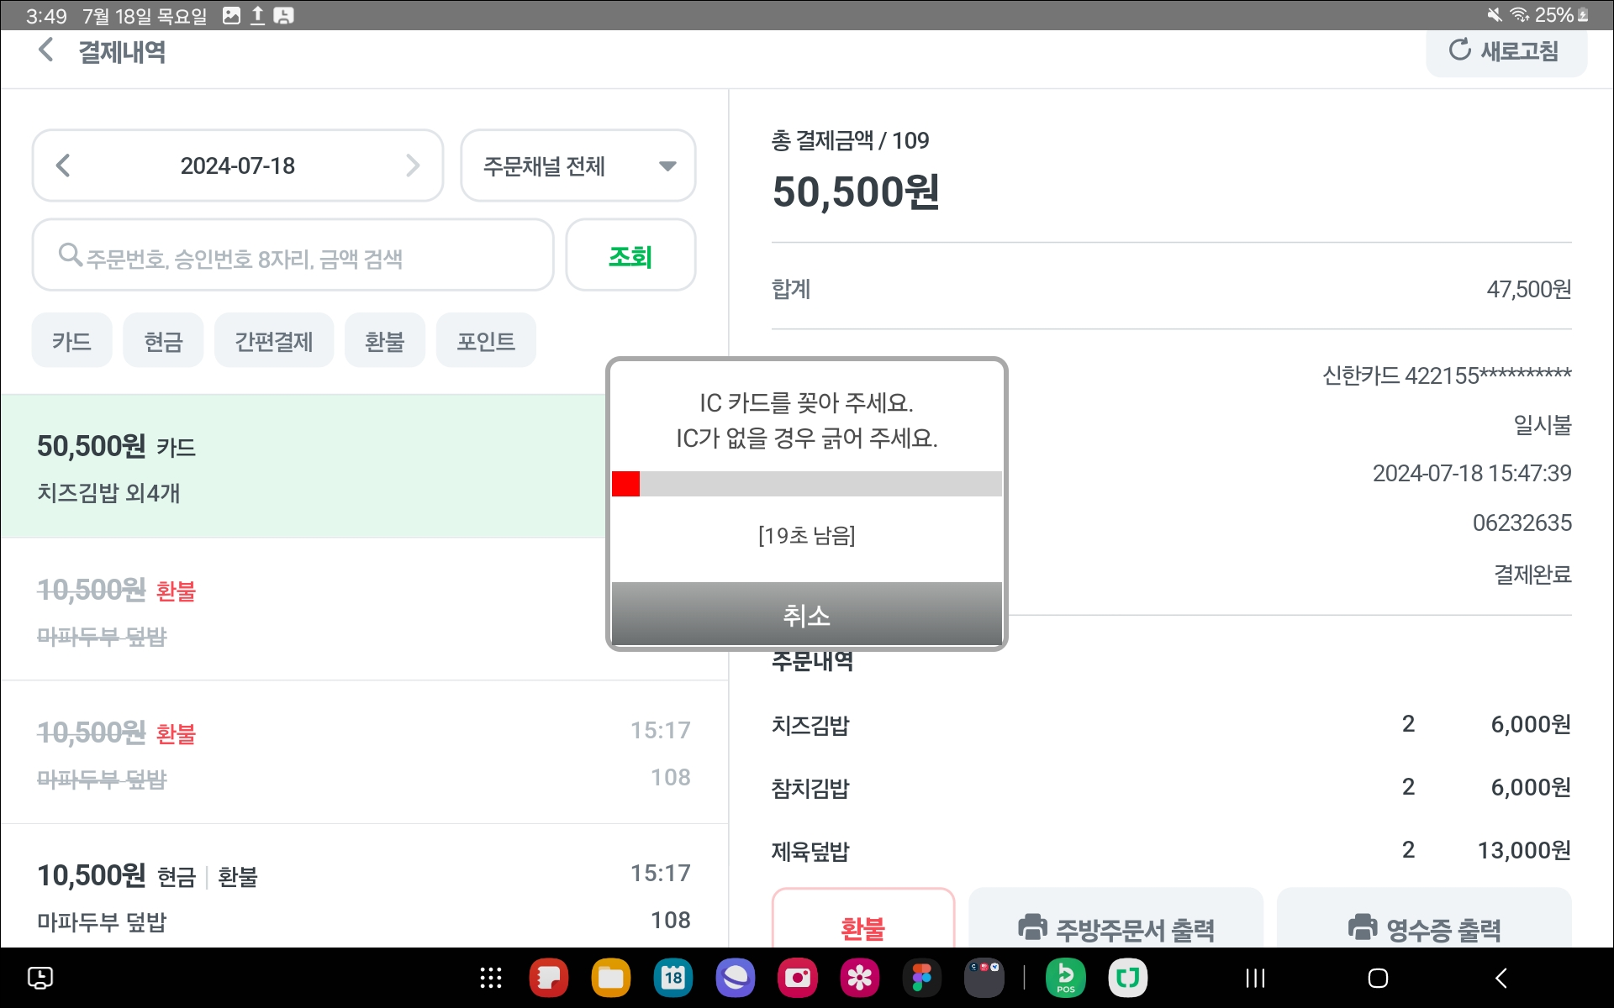The height and width of the screenshot is (1008, 1614).
Task: Open the Figma app icon in taskbar
Action: 922,978
